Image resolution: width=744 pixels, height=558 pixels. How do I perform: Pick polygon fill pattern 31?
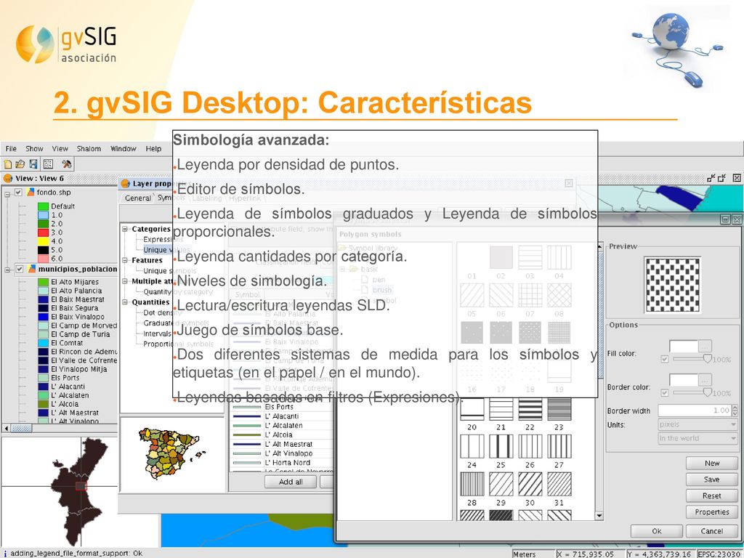(559, 484)
